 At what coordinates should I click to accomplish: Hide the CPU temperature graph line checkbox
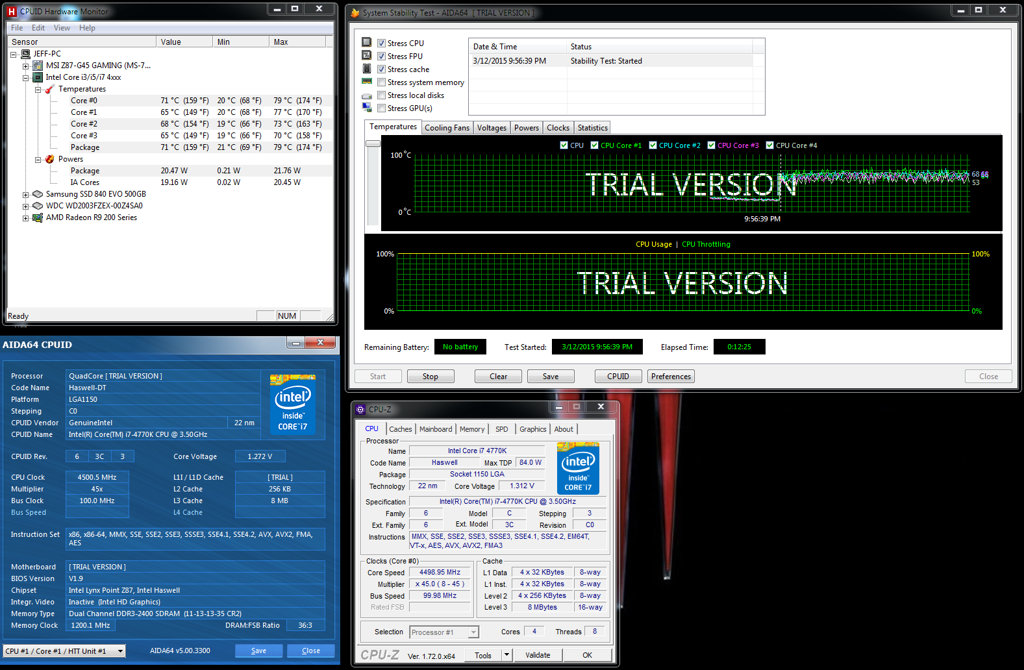tap(564, 145)
